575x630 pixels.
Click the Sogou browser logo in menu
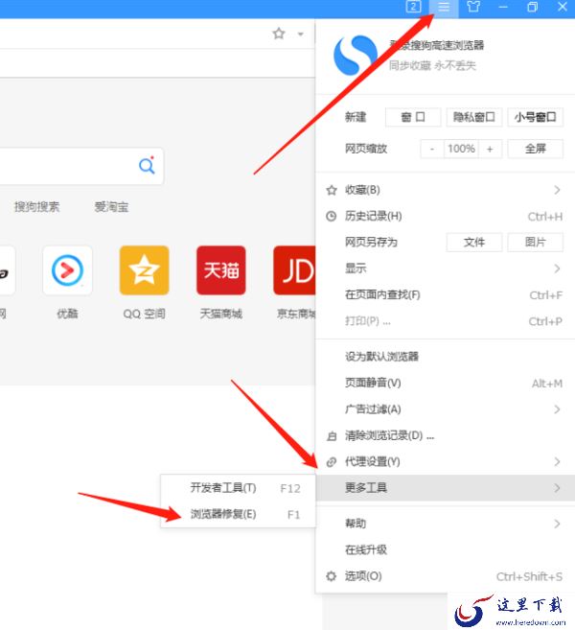click(356, 56)
